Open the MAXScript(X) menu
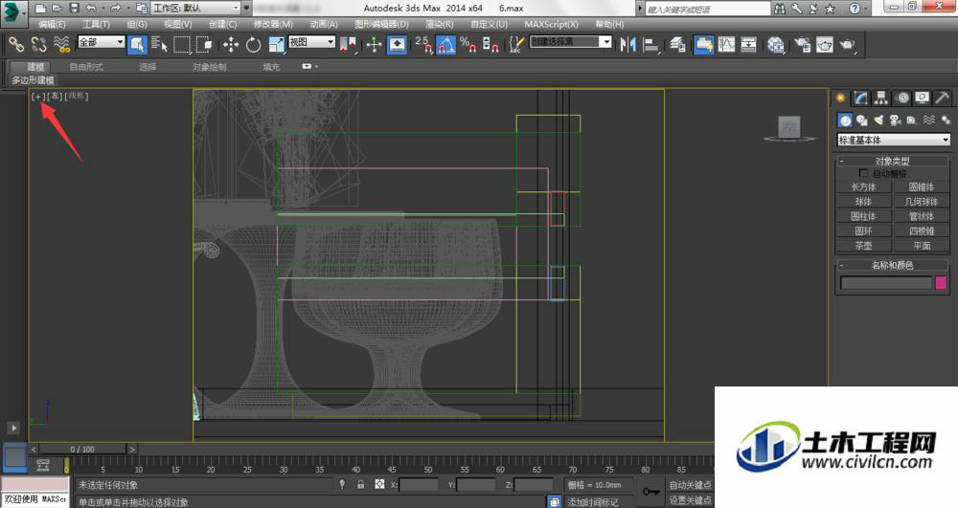Screen dimensions: 958x508 click(x=551, y=24)
